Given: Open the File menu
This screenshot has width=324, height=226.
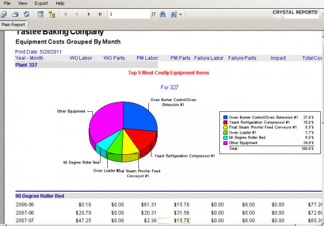Looking at the screenshot, I should [x=7, y=3].
